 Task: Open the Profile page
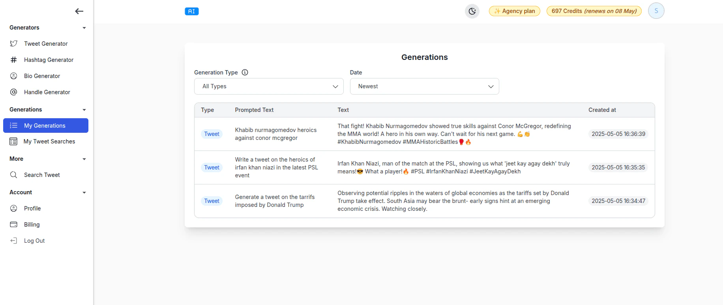coord(46,208)
